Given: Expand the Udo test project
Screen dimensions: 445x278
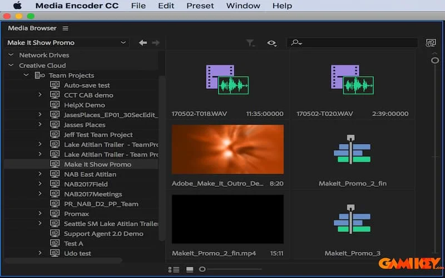Looking at the screenshot, I should tap(40, 253).
